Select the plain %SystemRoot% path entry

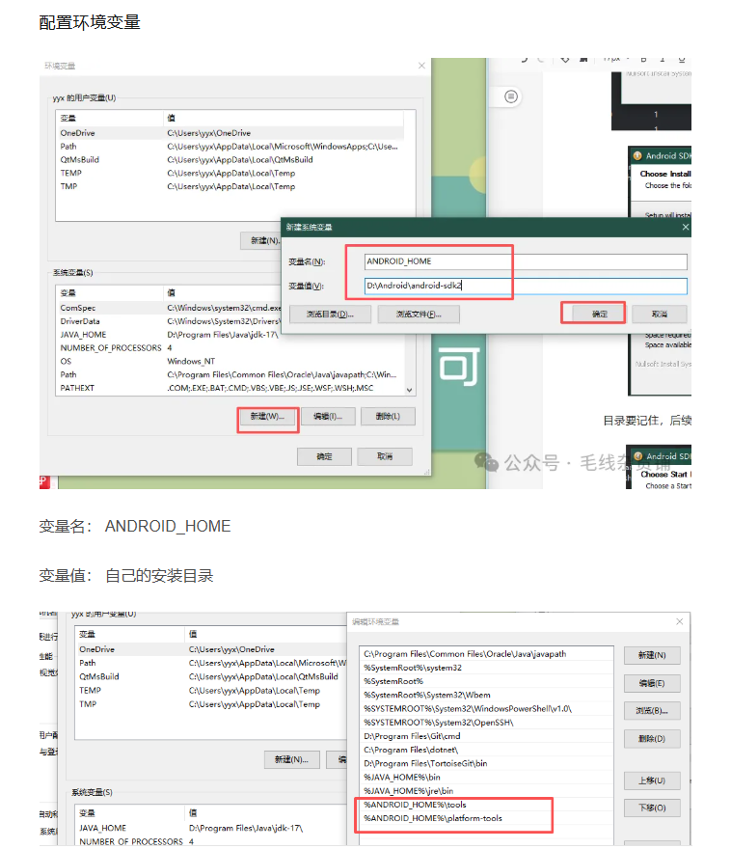[486, 681]
